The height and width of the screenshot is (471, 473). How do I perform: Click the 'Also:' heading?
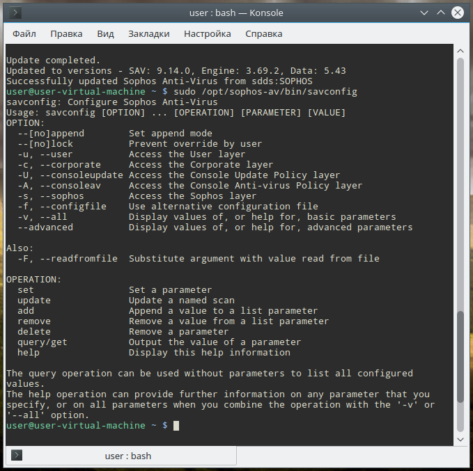[x=20, y=248]
